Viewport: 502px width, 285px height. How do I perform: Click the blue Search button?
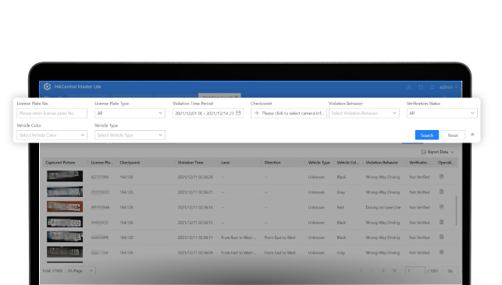click(427, 135)
